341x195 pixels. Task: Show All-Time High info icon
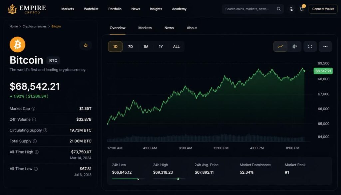(x=37, y=152)
